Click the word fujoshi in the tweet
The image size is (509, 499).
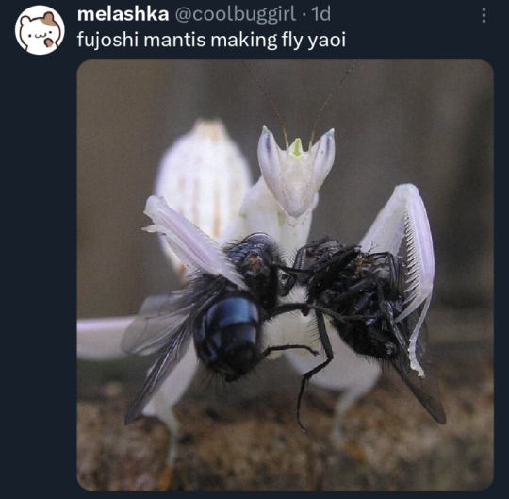coord(107,41)
